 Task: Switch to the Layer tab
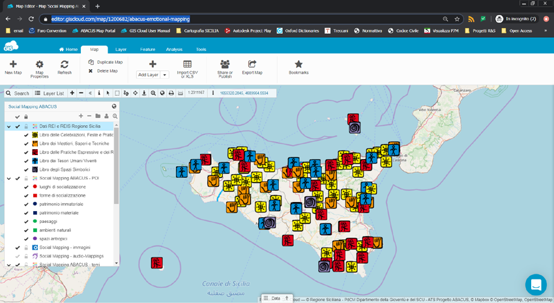tap(121, 50)
